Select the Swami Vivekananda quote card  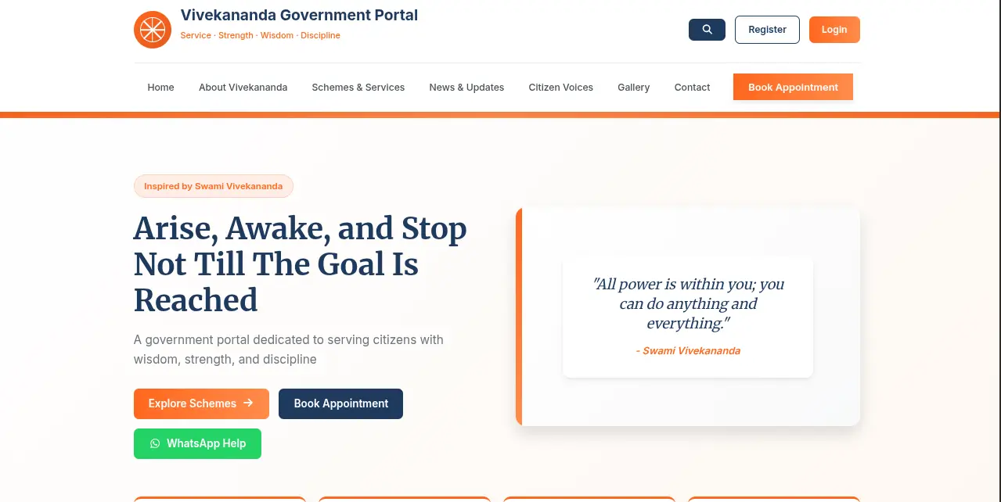tap(687, 317)
